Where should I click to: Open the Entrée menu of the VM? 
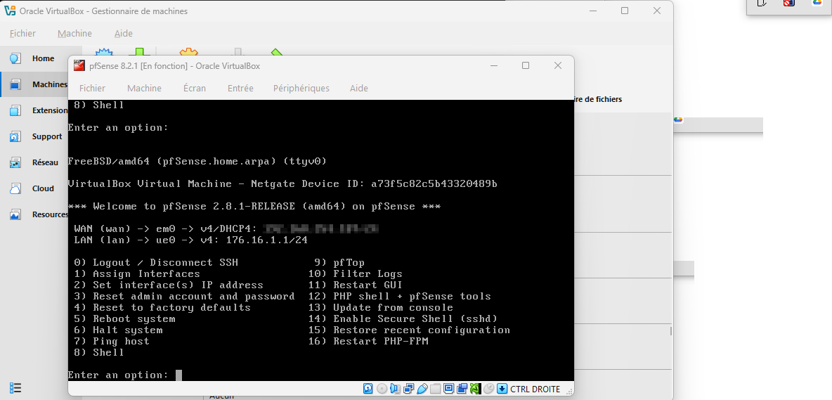(x=240, y=88)
